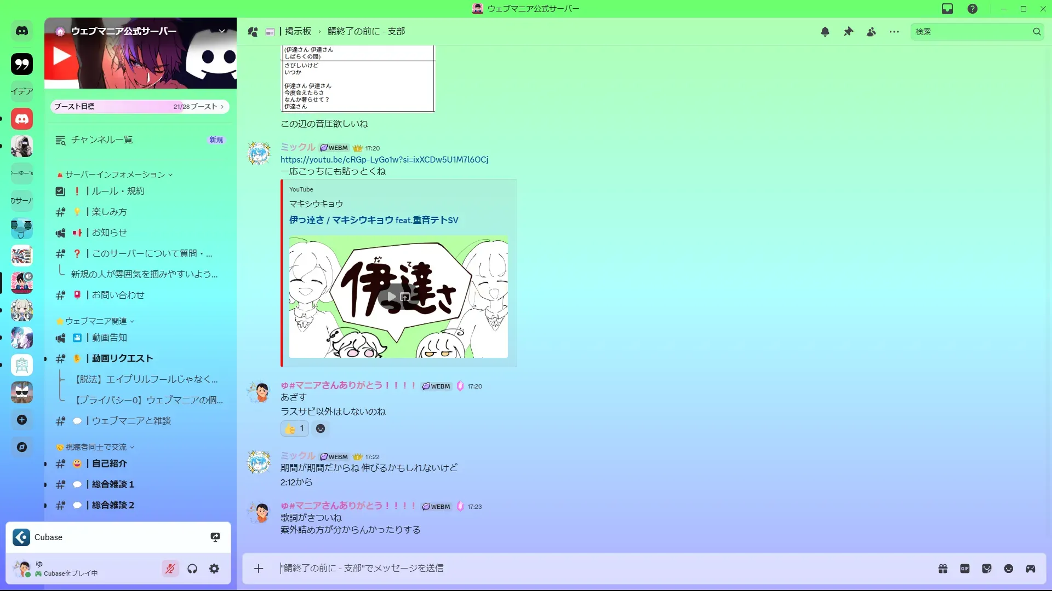Open the gift Nitro icon
Image resolution: width=1052 pixels, height=591 pixels.
tap(943, 569)
